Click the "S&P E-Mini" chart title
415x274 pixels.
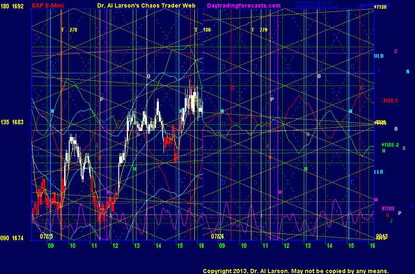point(48,5)
